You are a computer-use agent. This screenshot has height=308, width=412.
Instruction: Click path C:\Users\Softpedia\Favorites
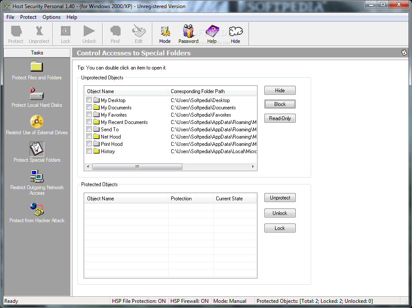click(201, 115)
